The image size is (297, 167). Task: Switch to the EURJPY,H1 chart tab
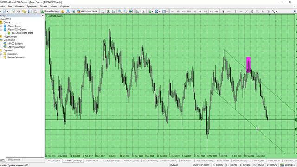pyautogui.click(x=187, y=161)
